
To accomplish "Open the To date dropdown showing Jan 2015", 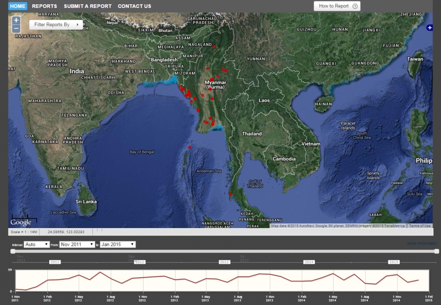I will 118,244.
